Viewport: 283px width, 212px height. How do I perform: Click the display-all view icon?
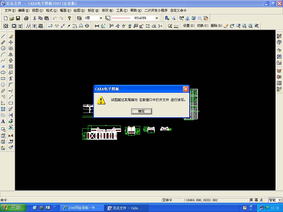tap(250, 26)
